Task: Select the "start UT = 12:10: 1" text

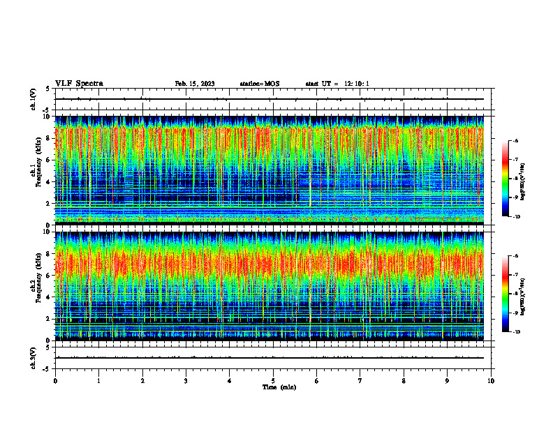Action: click(x=337, y=84)
